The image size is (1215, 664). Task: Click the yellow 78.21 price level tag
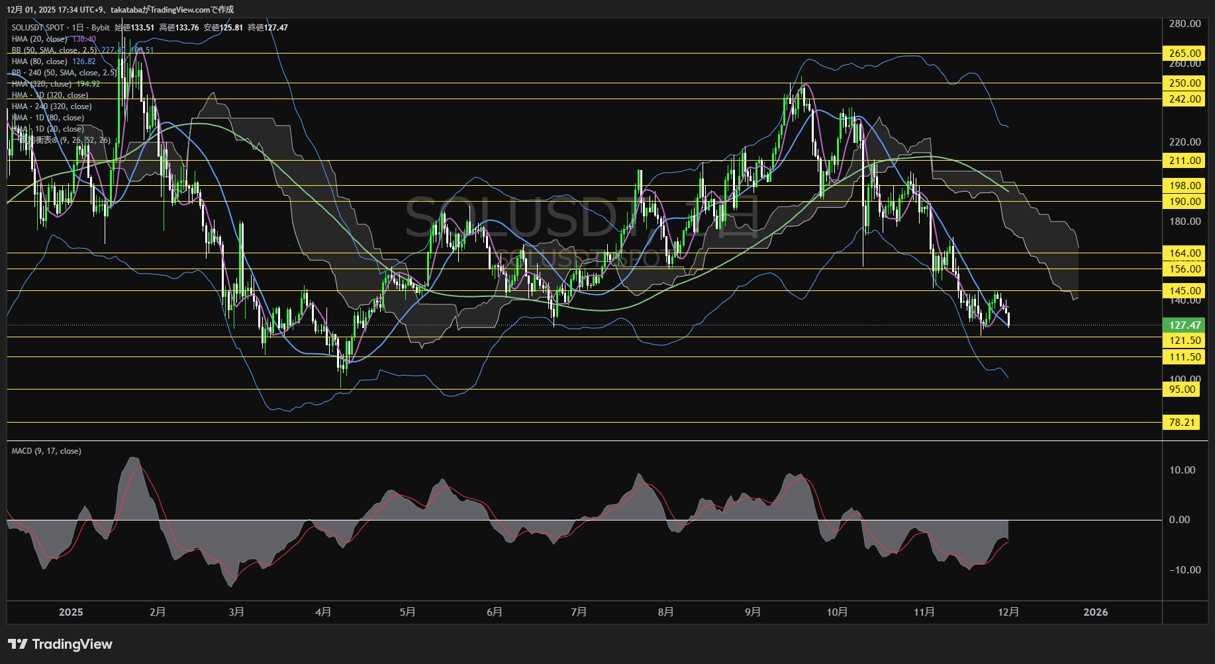point(1181,422)
